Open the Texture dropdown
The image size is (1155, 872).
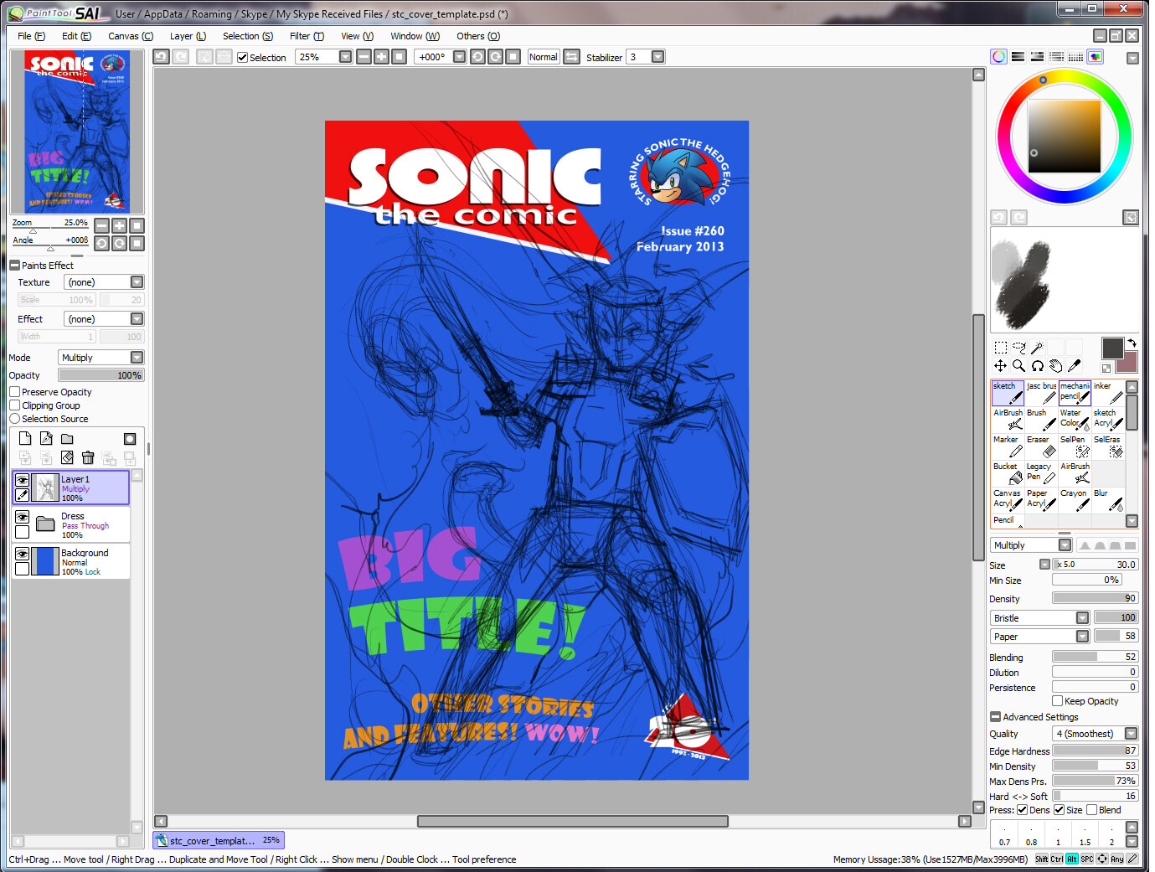pos(104,282)
